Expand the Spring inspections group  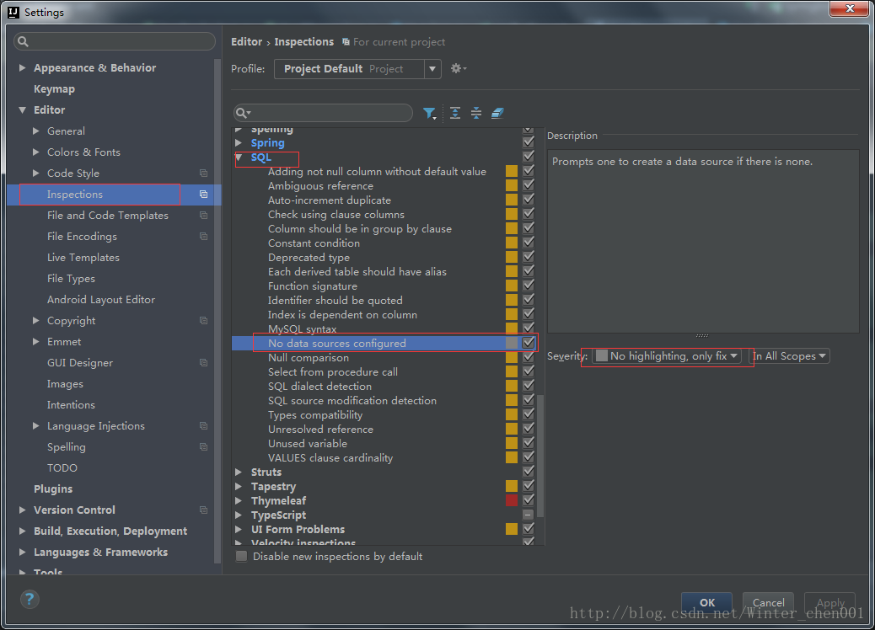click(x=239, y=142)
